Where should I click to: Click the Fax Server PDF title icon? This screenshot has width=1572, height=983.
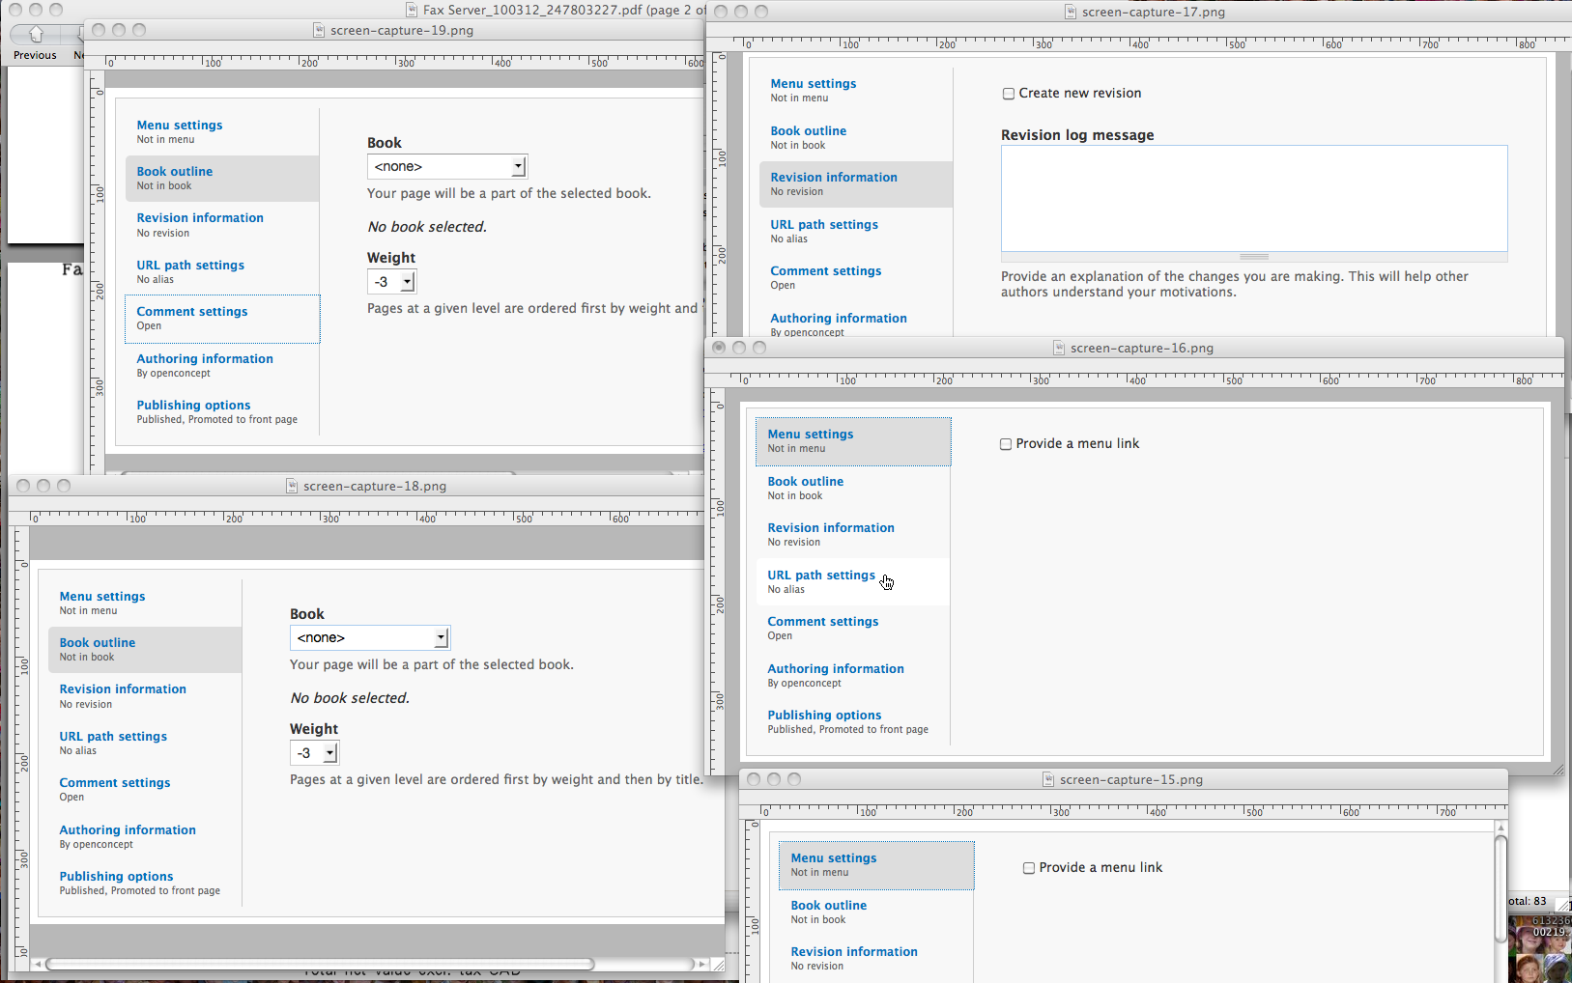[x=413, y=10]
